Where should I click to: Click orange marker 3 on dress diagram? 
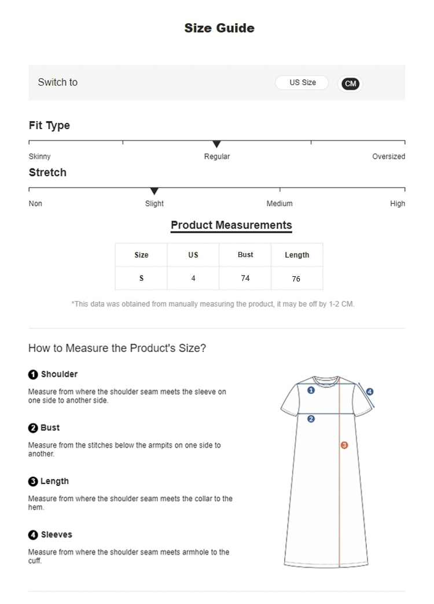coord(344,445)
